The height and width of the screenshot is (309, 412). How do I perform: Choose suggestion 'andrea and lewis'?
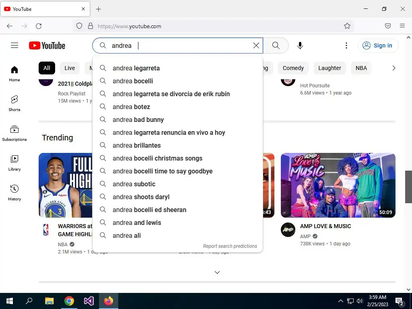(x=177, y=222)
